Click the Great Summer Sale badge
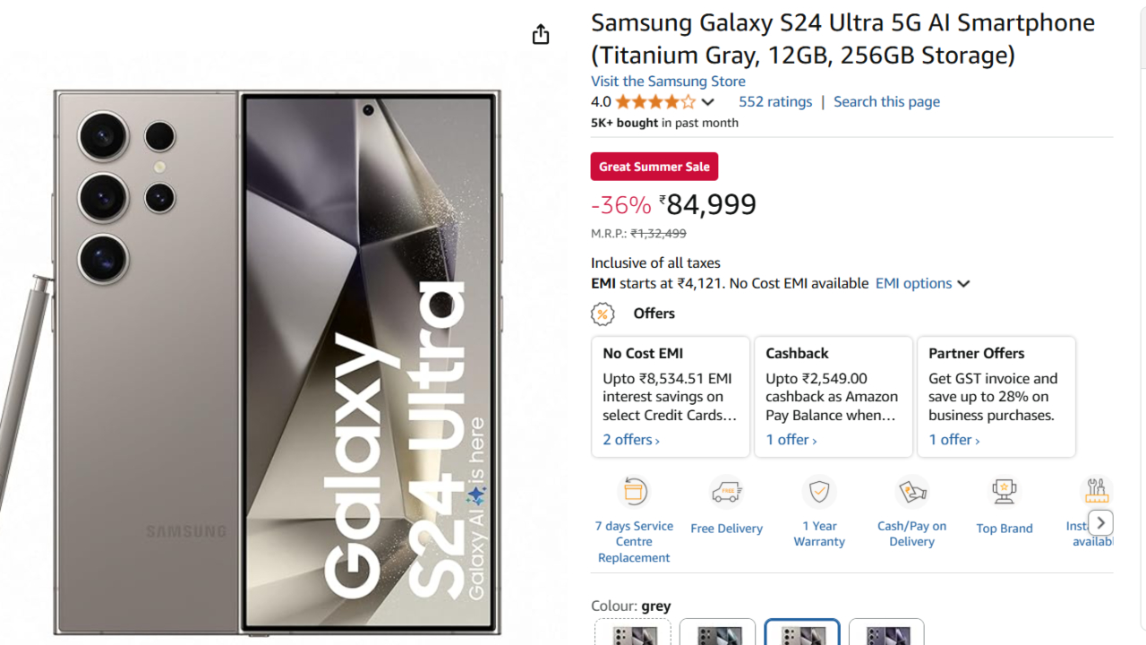This screenshot has width=1146, height=645. tap(654, 167)
